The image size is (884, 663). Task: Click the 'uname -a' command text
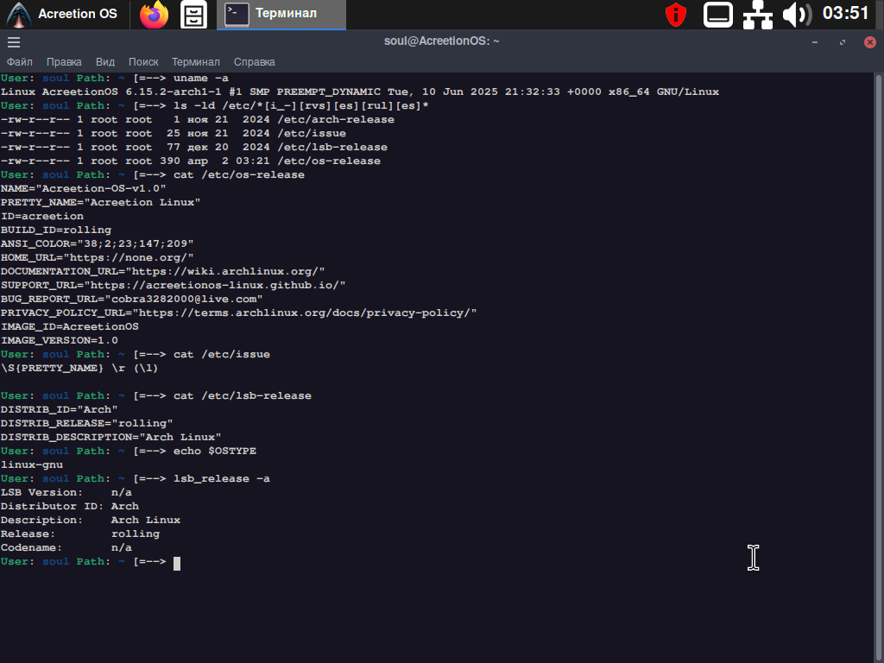[x=200, y=79]
